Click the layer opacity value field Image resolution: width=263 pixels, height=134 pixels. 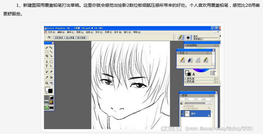pyautogui.click(x=209, y=103)
